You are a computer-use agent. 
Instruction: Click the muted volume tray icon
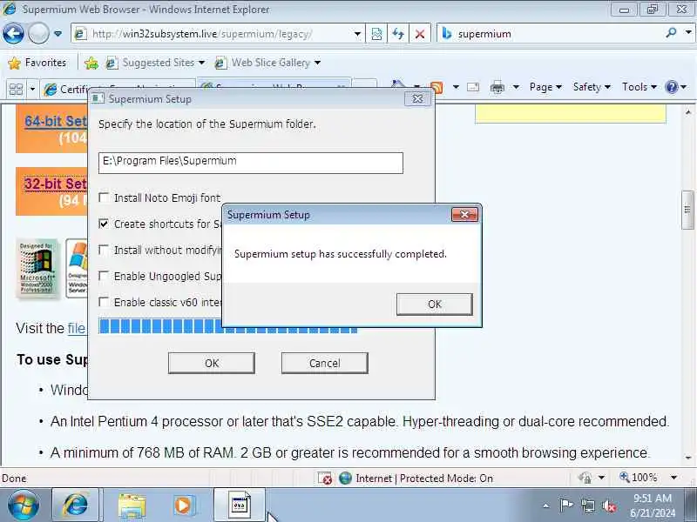coord(609,505)
